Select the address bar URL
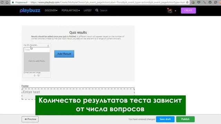 (x=107, y=2)
